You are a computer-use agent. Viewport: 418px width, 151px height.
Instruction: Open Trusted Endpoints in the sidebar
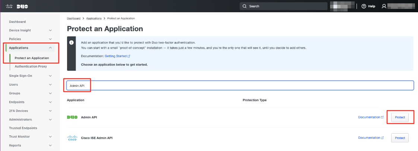23,128
